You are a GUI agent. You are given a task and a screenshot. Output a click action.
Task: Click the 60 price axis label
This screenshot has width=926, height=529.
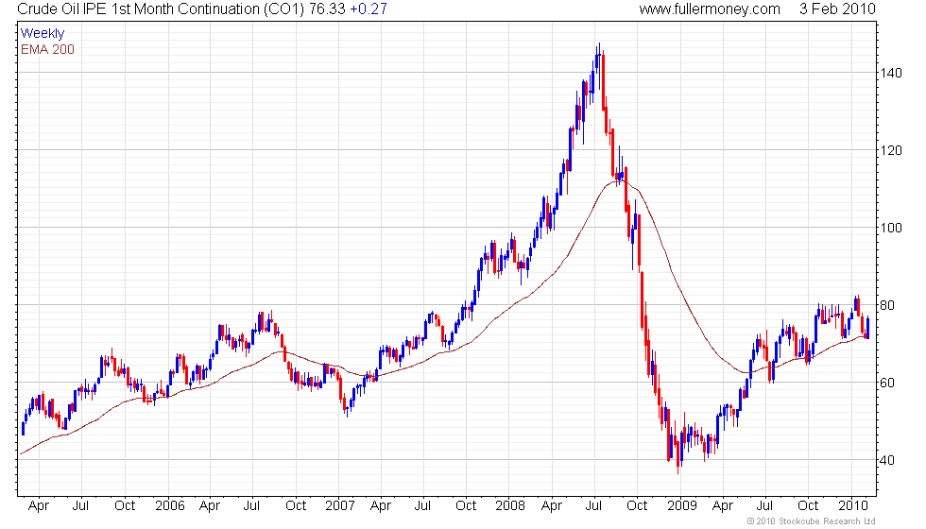coord(887,384)
